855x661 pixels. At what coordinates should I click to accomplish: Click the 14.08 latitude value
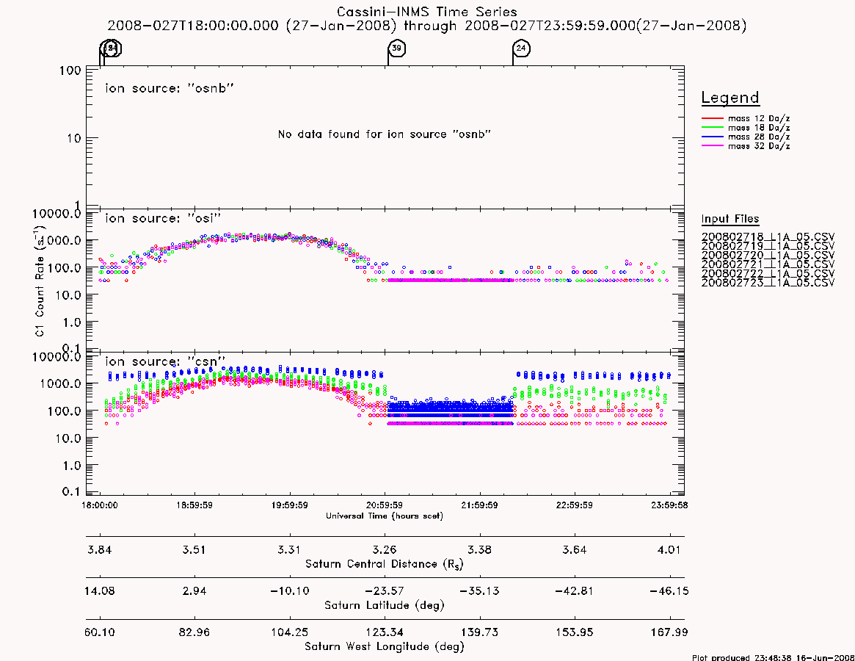100,591
